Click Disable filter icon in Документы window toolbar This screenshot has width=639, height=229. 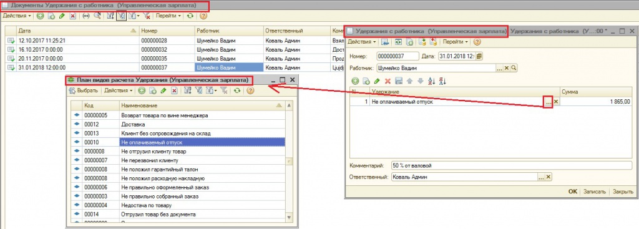[147, 16]
